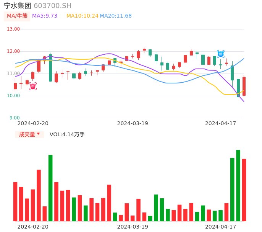
Task: Click the pink bull (牛) signal marker
Action: (x=33, y=87)
